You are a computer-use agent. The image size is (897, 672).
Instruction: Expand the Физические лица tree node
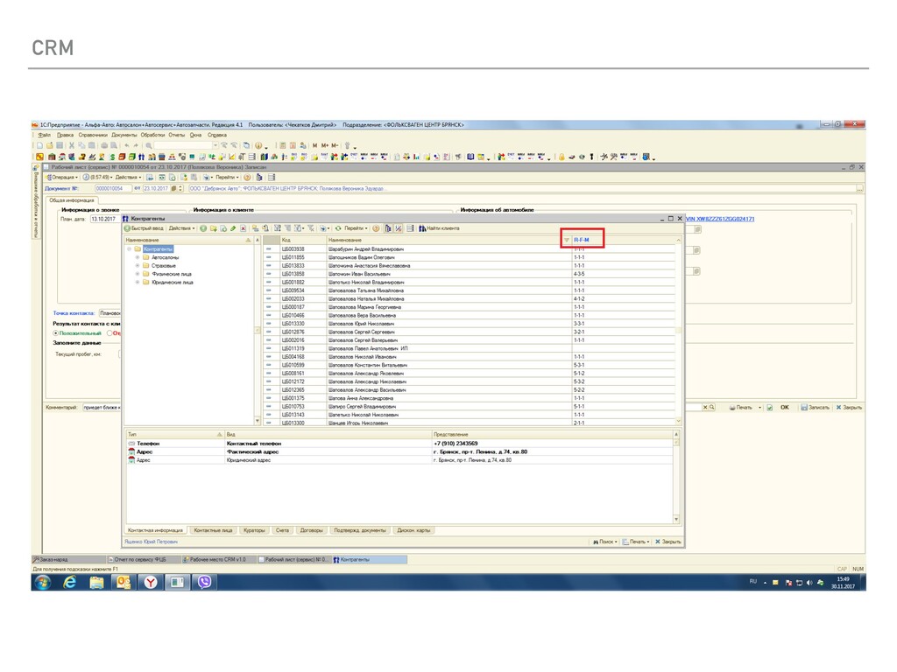[138, 274]
